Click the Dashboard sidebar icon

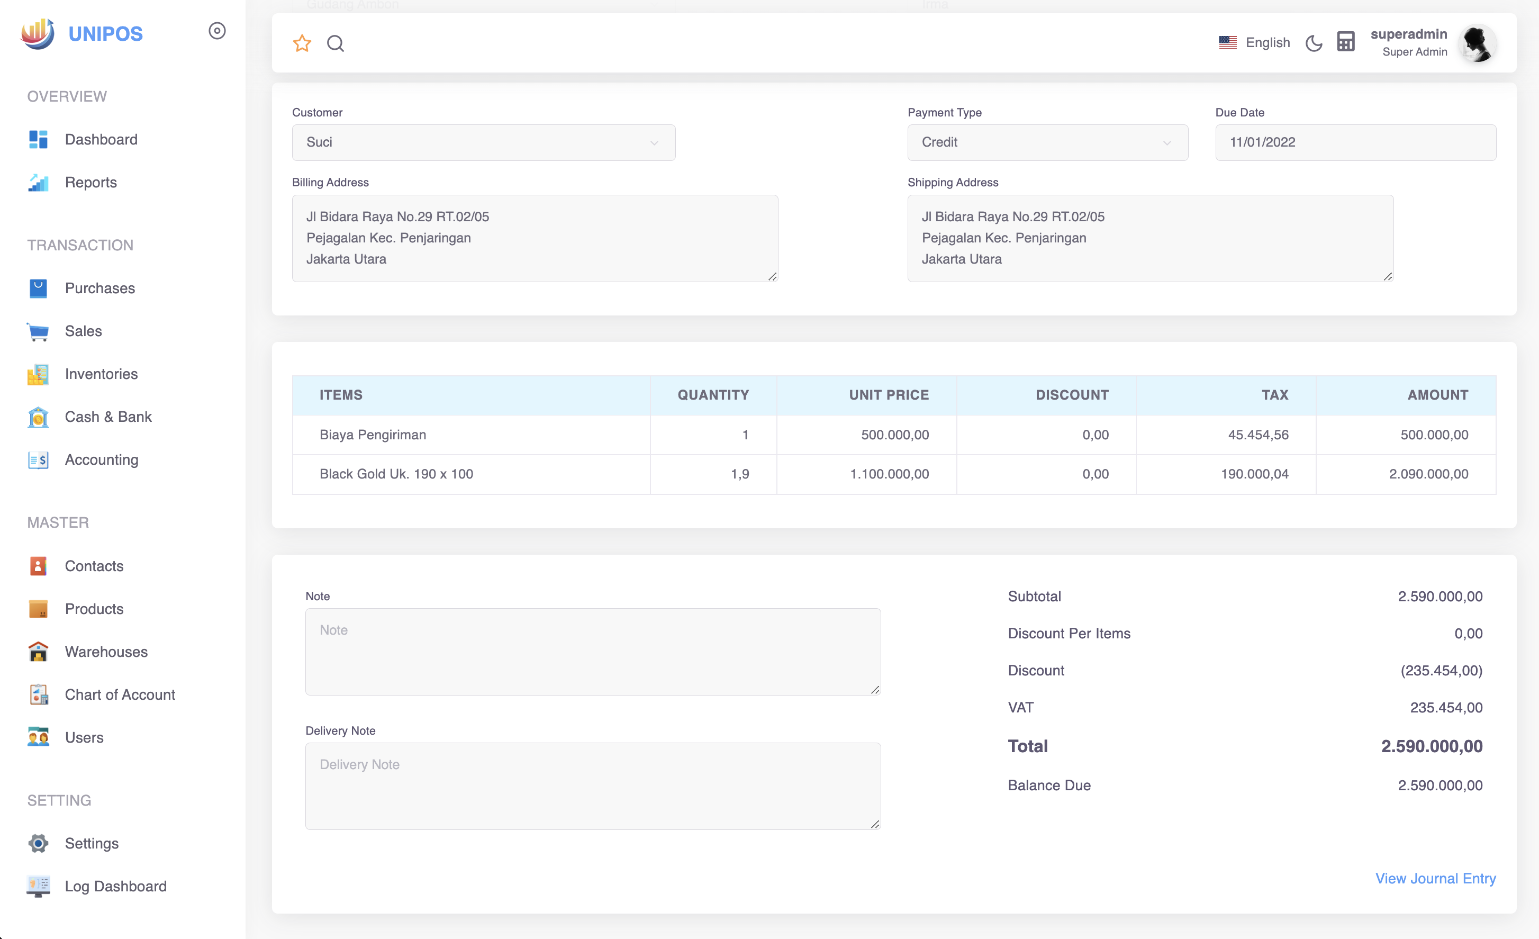point(38,139)
